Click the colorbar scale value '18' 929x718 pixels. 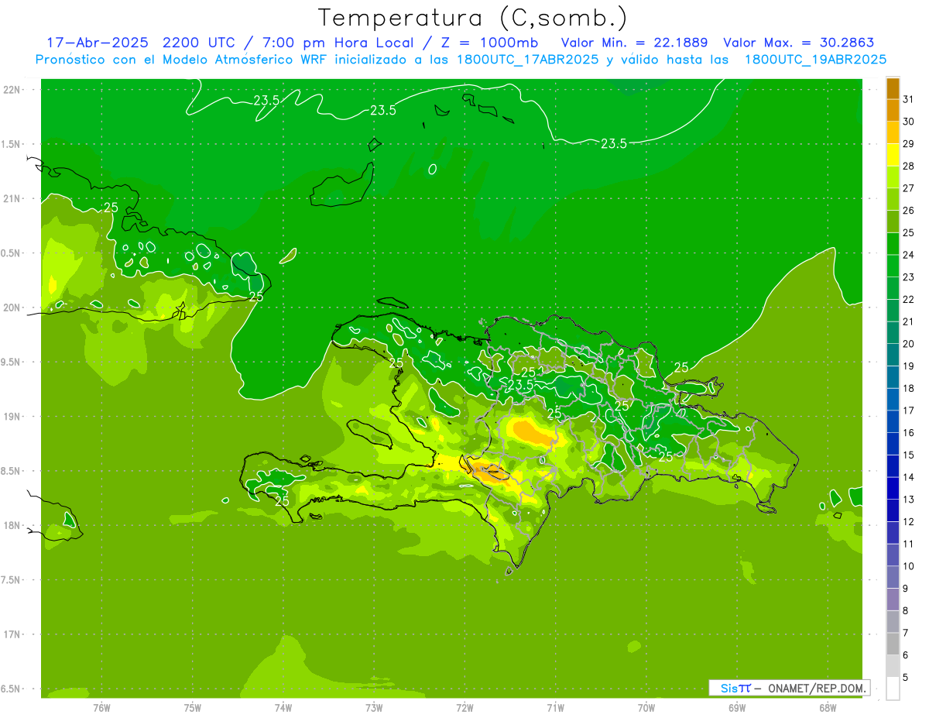(908, 388)
